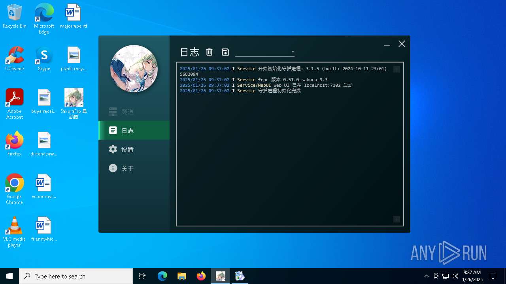
Task: Select the friendwhic Word document icon
Action: 44,230
